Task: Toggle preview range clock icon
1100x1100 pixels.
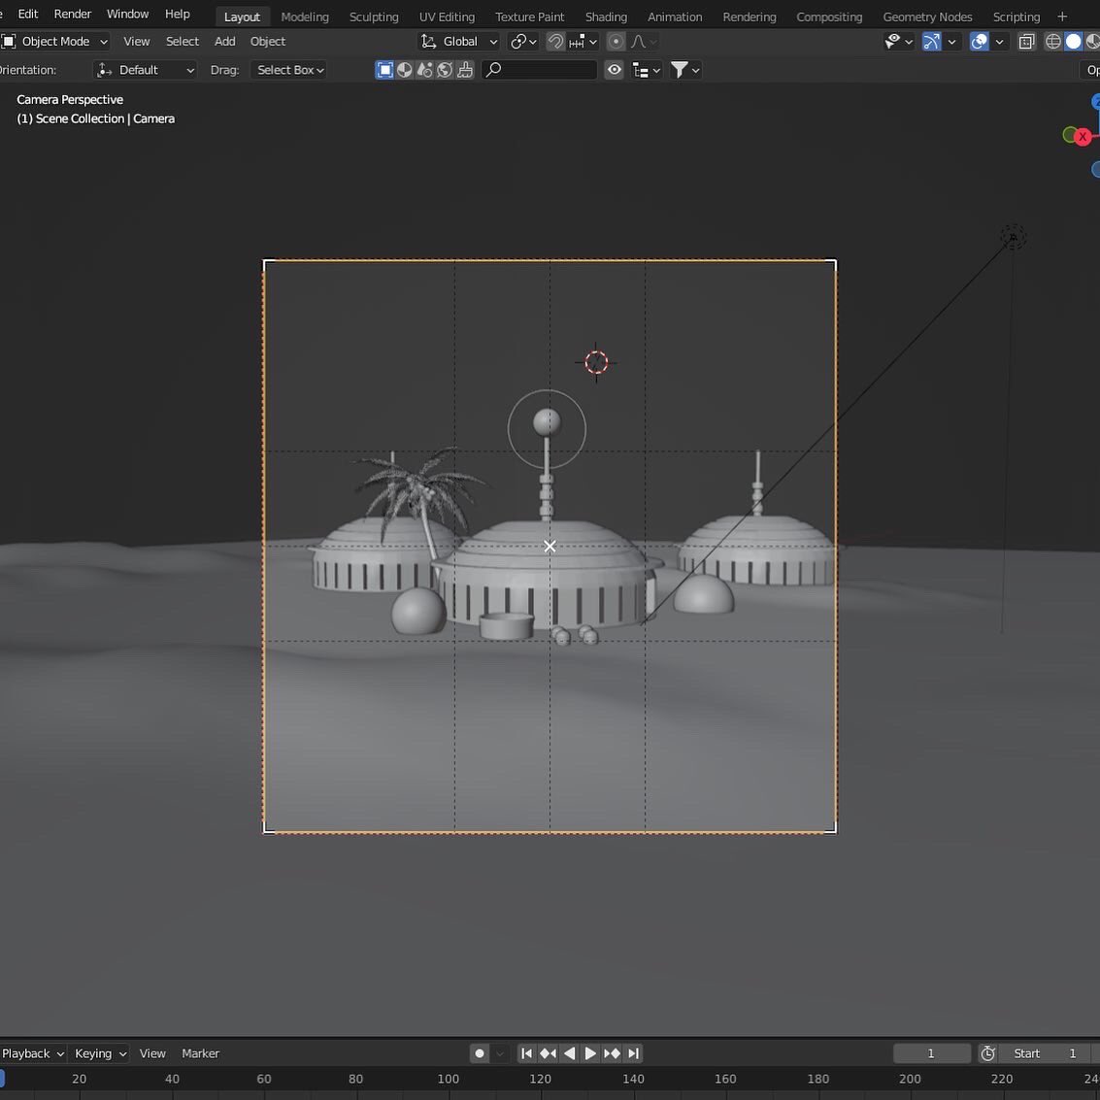Action: [x=987, y=1053]
